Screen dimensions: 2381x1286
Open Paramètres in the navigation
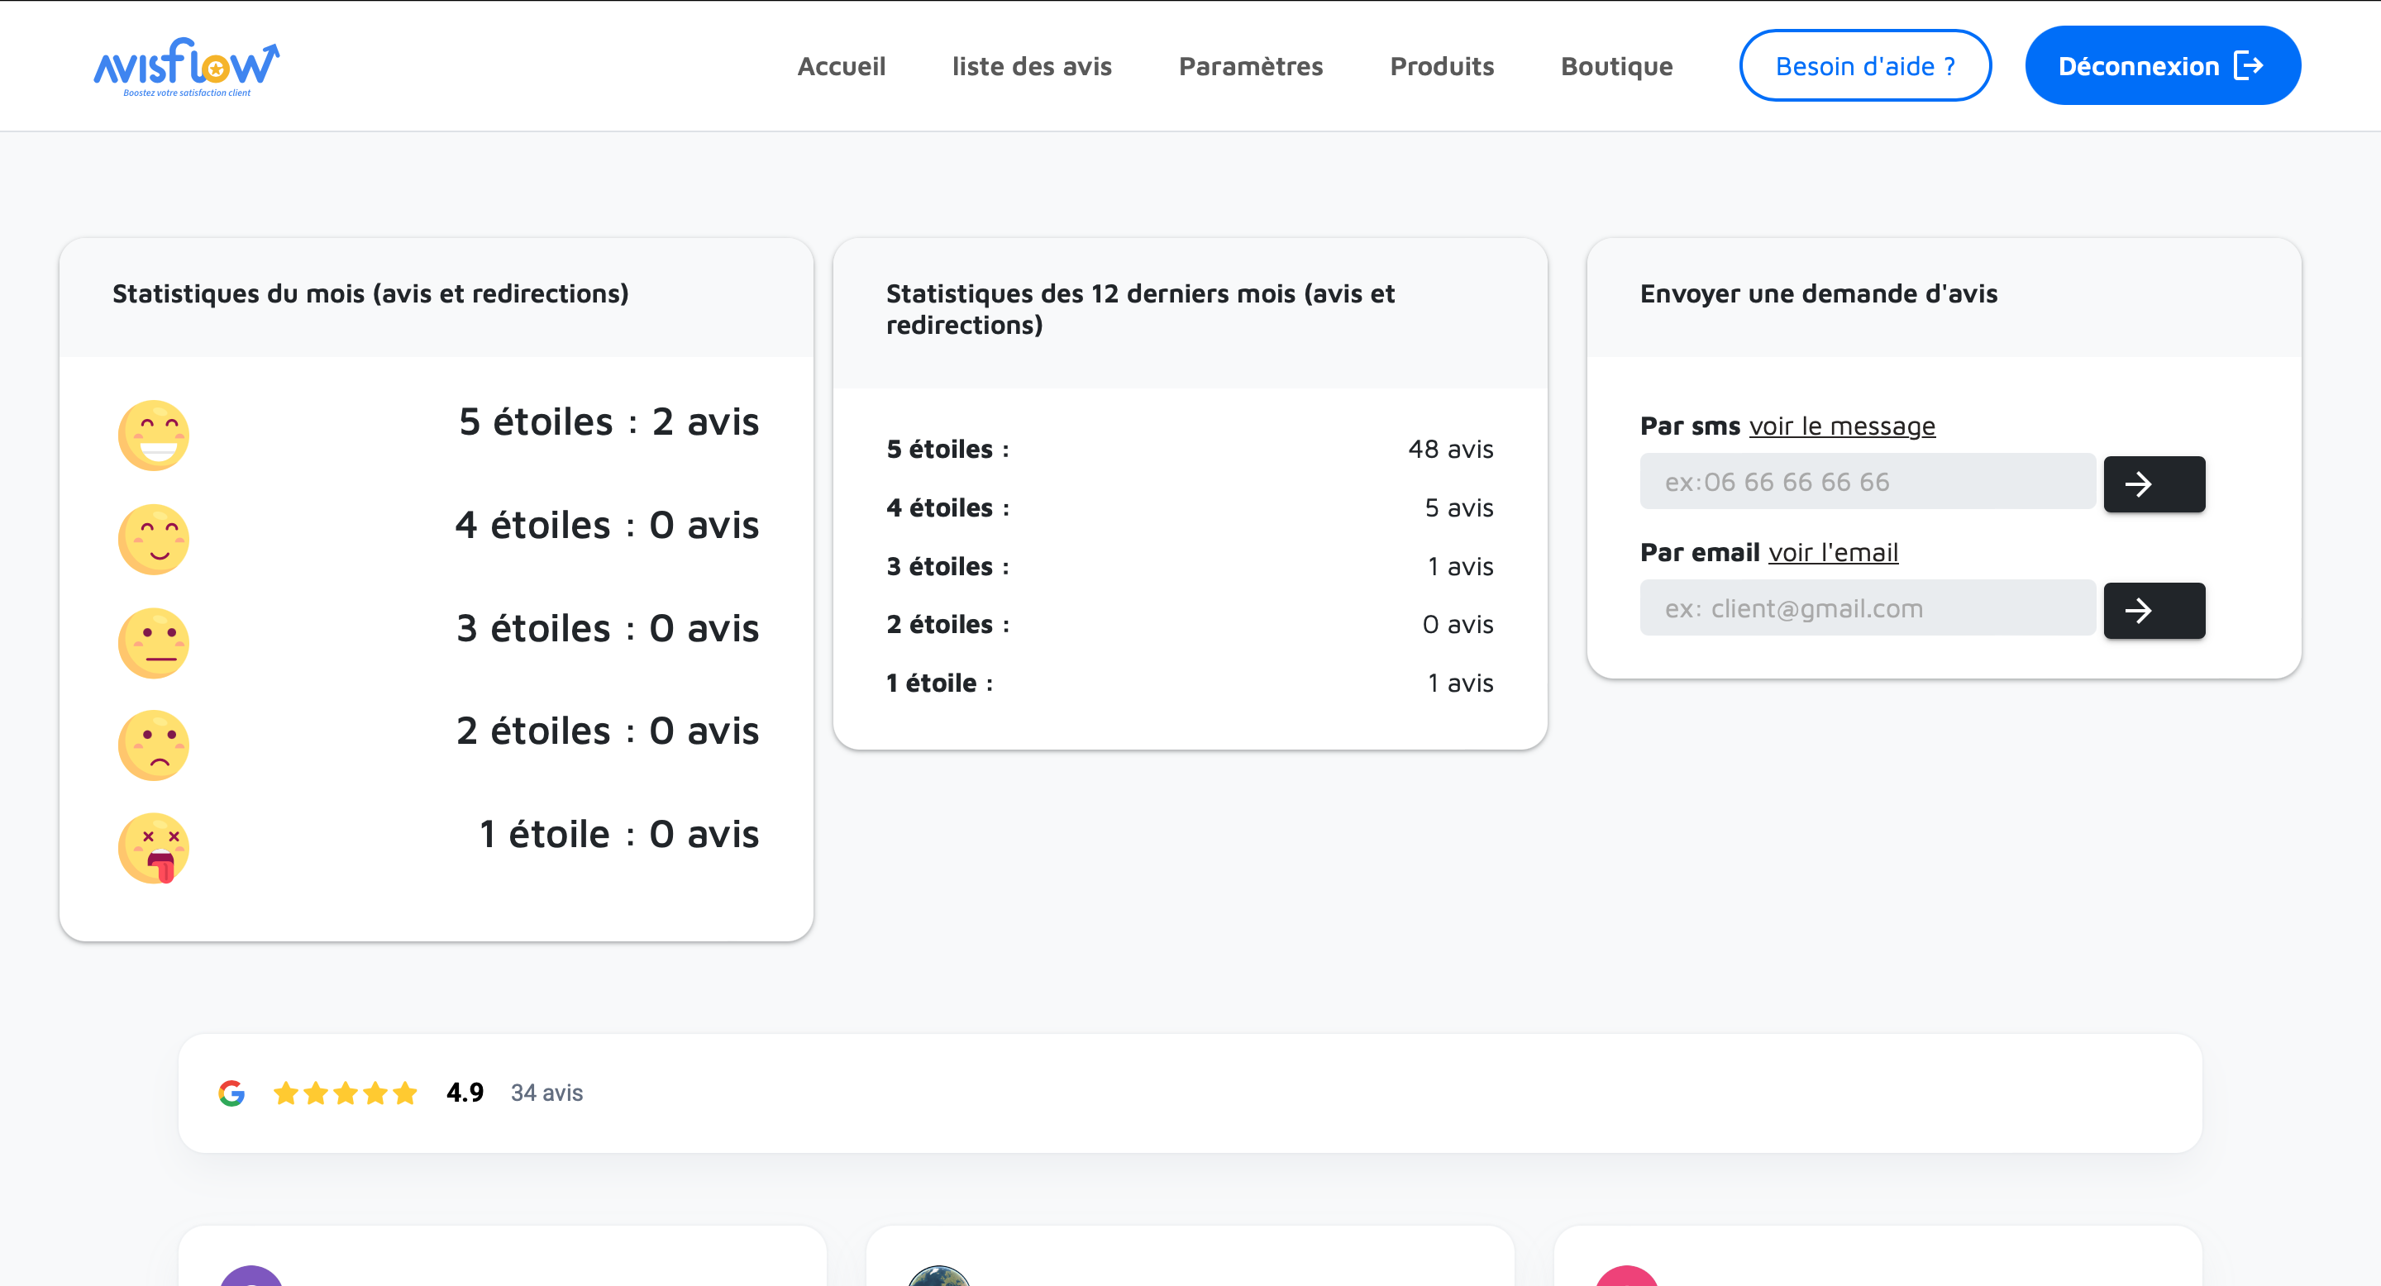tap(1251, 66)
